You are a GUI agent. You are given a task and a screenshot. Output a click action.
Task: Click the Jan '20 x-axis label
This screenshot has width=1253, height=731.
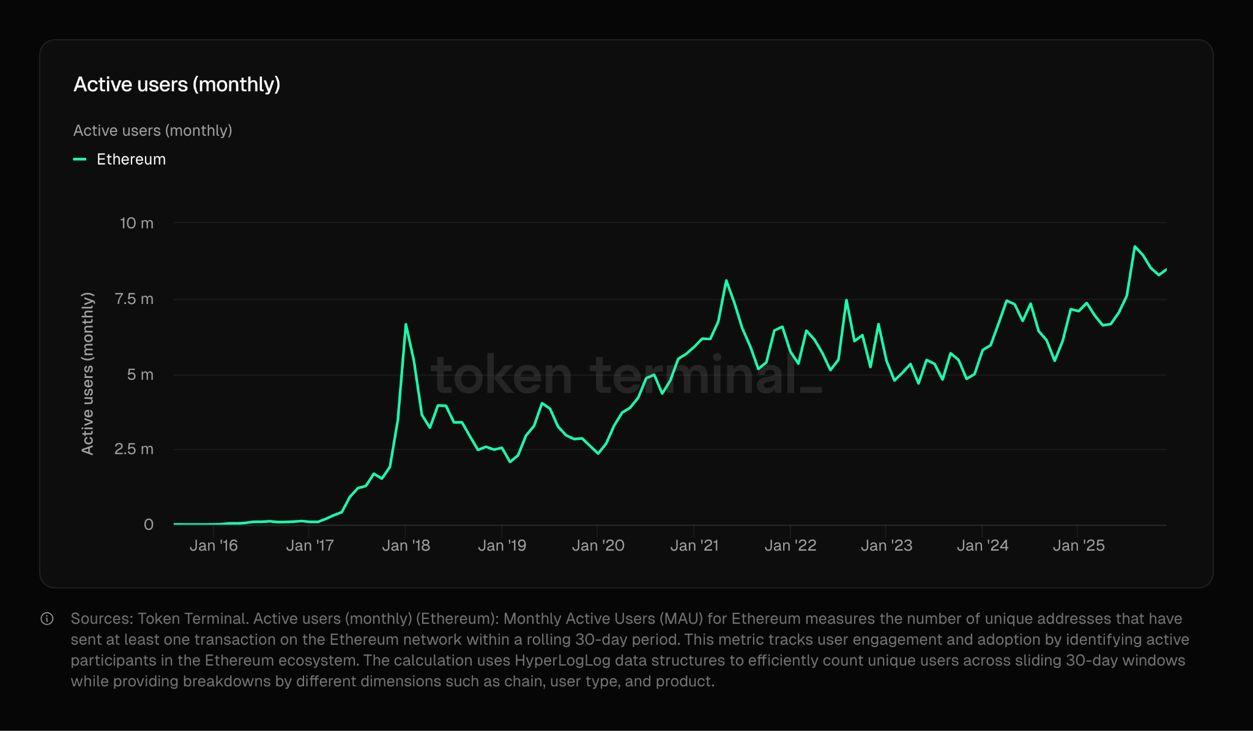click(x=598, y=545)
